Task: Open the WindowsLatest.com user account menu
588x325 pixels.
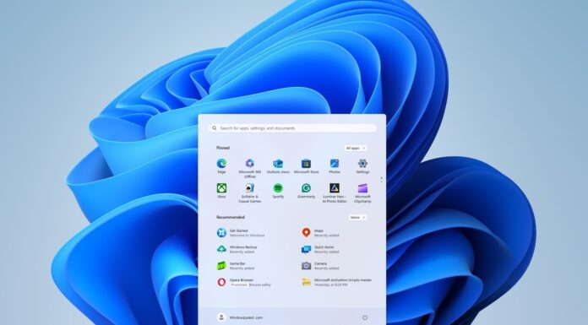Action: coord(240,317)
